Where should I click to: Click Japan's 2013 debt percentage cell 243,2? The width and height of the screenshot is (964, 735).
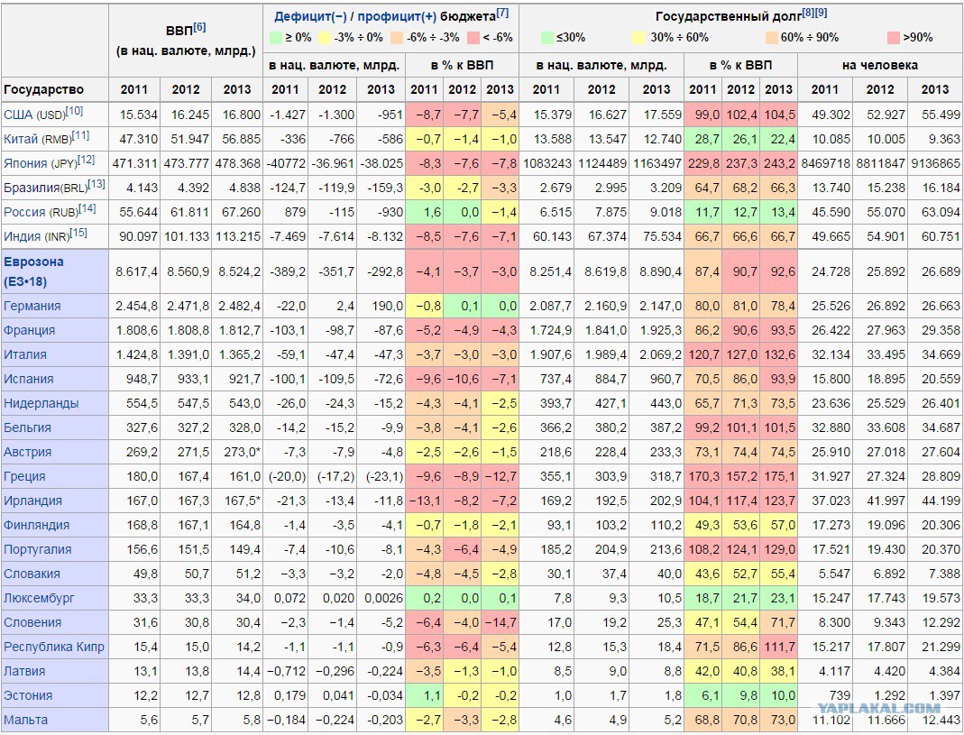pos(778,163)
